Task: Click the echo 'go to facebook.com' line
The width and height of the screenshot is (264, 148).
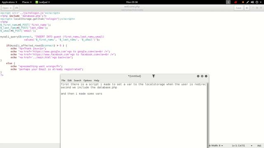Action: pos(63,55)
